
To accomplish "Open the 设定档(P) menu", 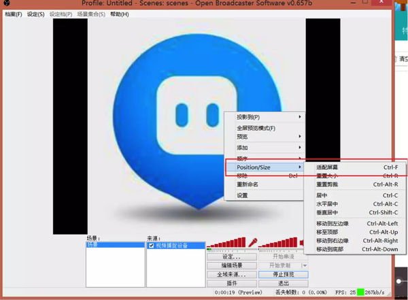I will (x=61, y=14).
